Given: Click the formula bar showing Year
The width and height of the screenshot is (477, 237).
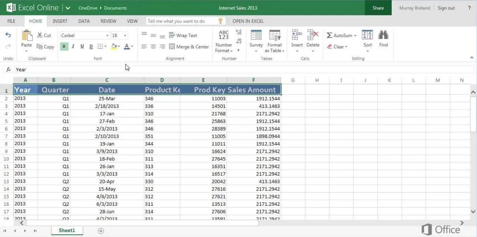Looking at the screenshot, I should [245, 70].
